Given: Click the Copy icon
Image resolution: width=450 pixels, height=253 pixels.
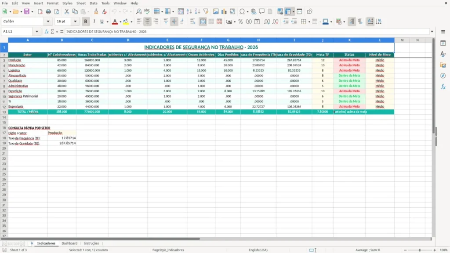Looking at the screenshot, I should click(x=75, y=11).
